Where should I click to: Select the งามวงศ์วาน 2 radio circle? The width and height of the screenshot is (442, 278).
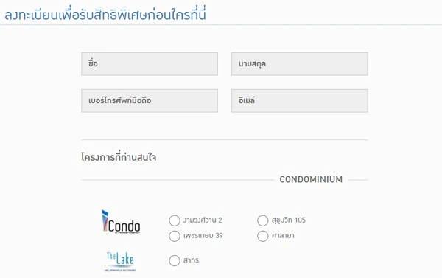point(175,220)
